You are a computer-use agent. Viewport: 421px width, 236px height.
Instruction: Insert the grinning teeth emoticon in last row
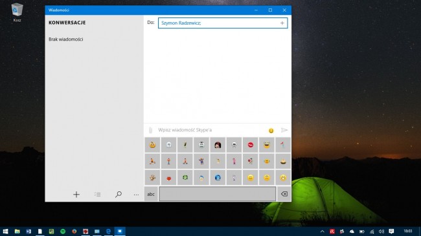[283, 178]
